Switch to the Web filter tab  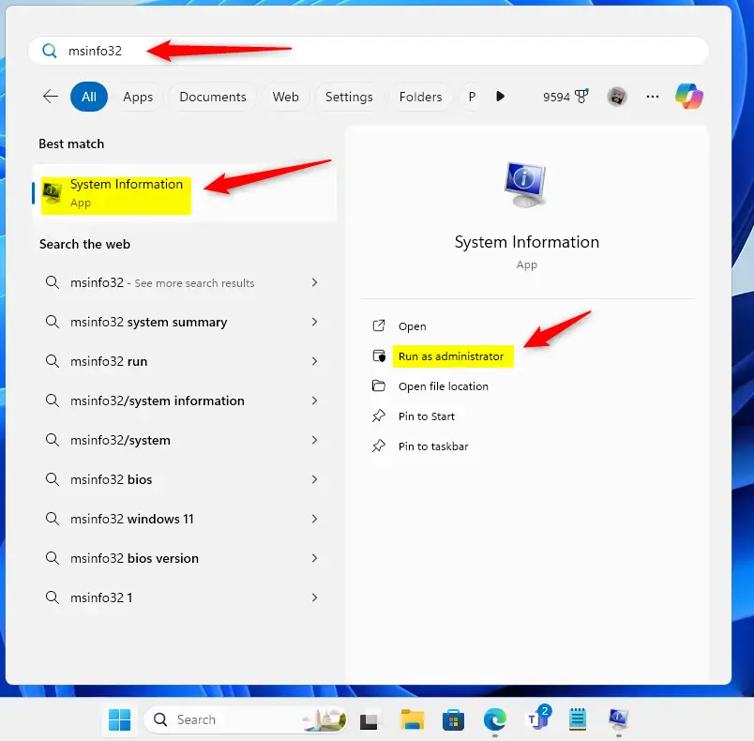coord(286,97)
